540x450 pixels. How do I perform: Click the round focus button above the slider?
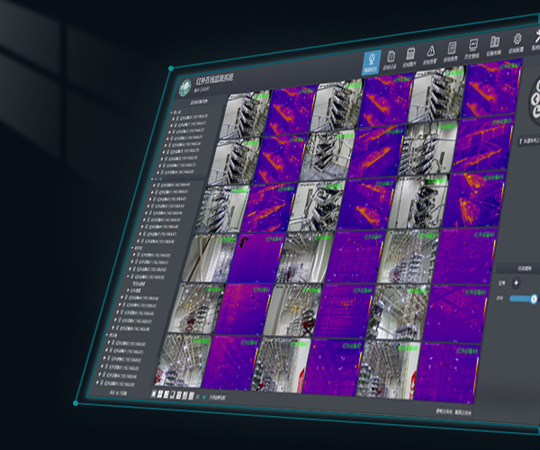pos(516,283)
